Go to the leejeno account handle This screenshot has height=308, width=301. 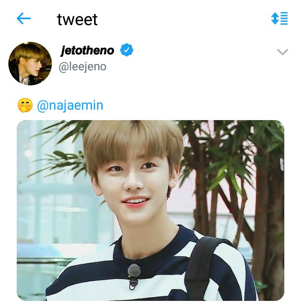pyautogui.click(x=83, y=67)
